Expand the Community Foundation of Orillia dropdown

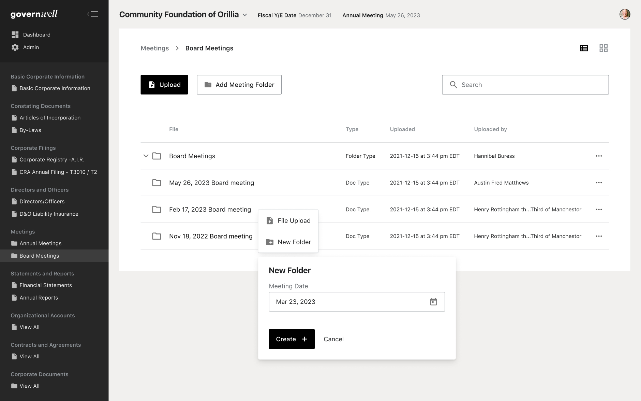tap(244, 15)
